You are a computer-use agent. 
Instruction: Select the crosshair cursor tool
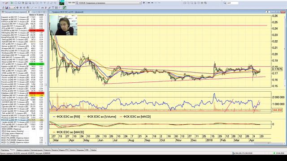tap(17, 8)
